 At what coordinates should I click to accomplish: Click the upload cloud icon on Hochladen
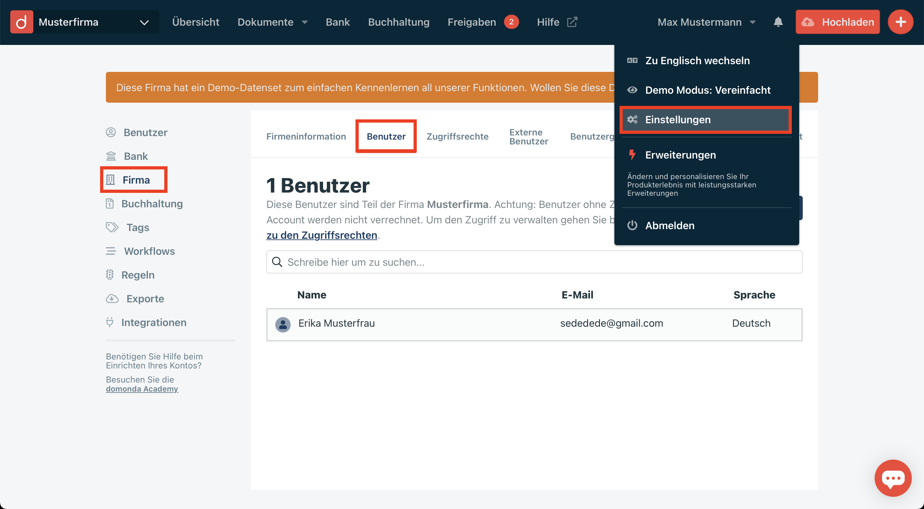pyautogui.click(x=808, y=22)
